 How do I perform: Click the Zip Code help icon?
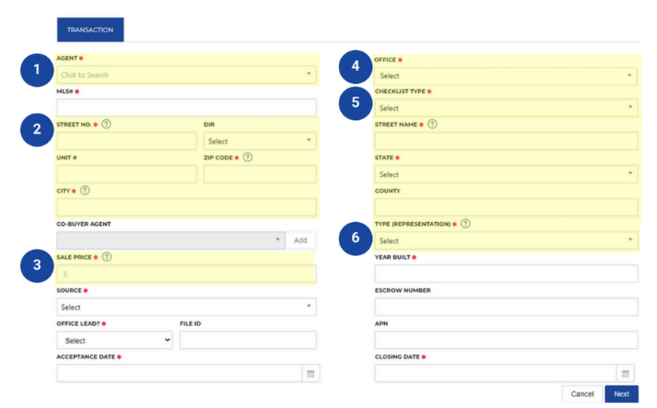247,158
